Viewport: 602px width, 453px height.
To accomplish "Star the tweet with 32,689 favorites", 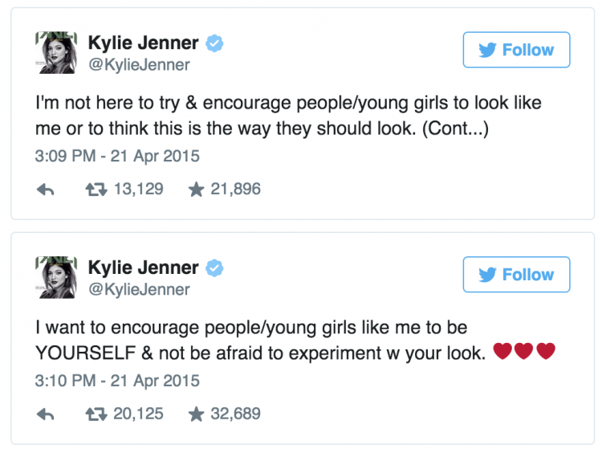I will (x=196, y=414).
